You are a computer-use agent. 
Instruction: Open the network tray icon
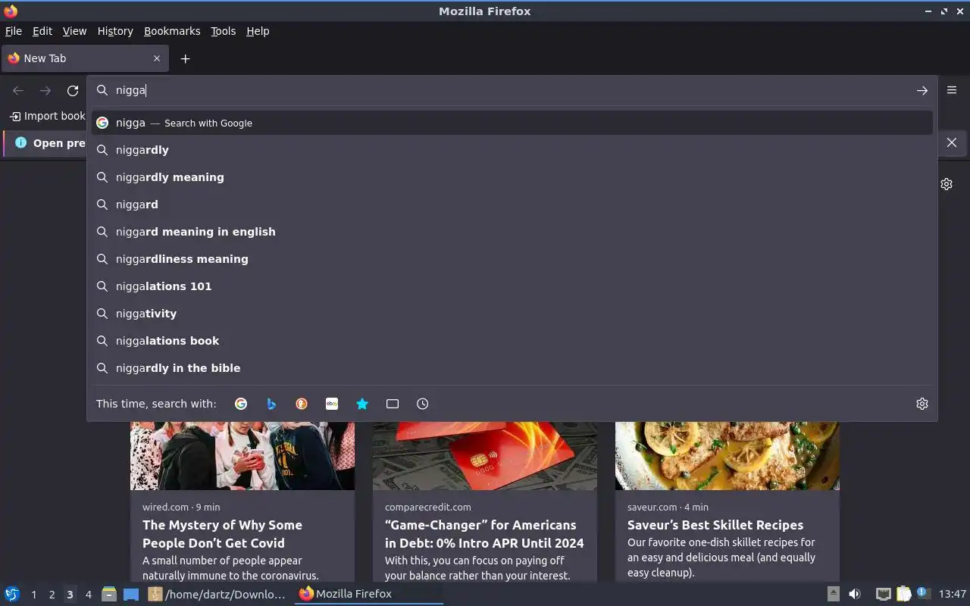pos(883,594)
